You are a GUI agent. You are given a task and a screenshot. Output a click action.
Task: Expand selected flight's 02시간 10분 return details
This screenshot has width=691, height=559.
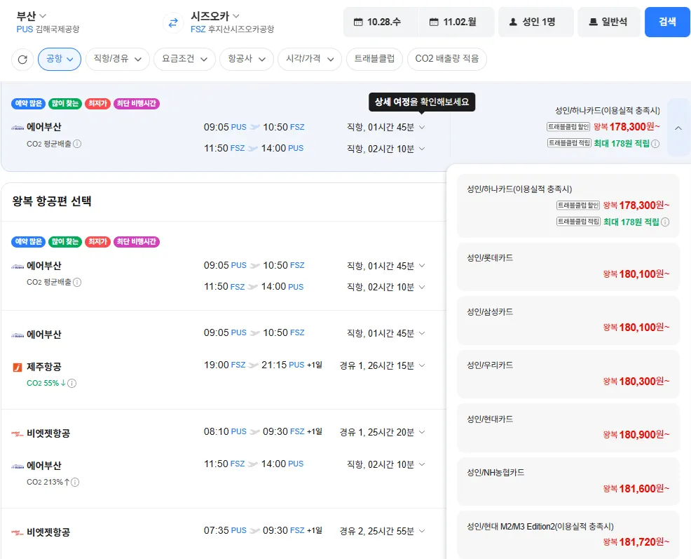(x=422, y=149)
